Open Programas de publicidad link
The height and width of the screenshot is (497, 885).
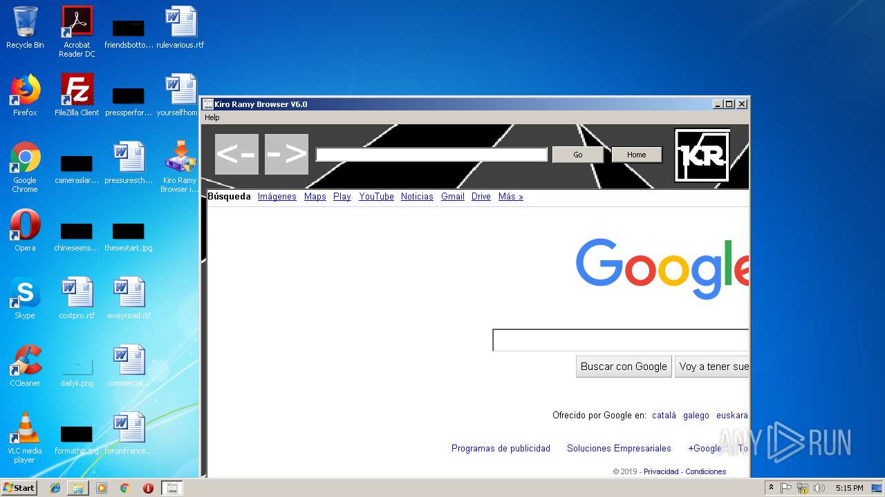pos(501,449)
